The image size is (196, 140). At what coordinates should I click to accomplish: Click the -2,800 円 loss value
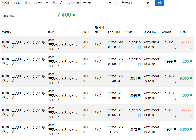(x=187, y=113)
